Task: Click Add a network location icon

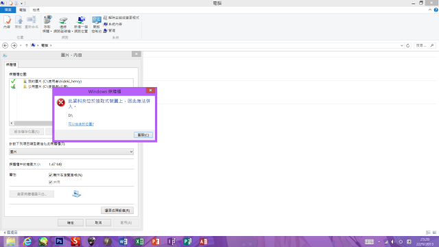Action: tap(81, 25)
